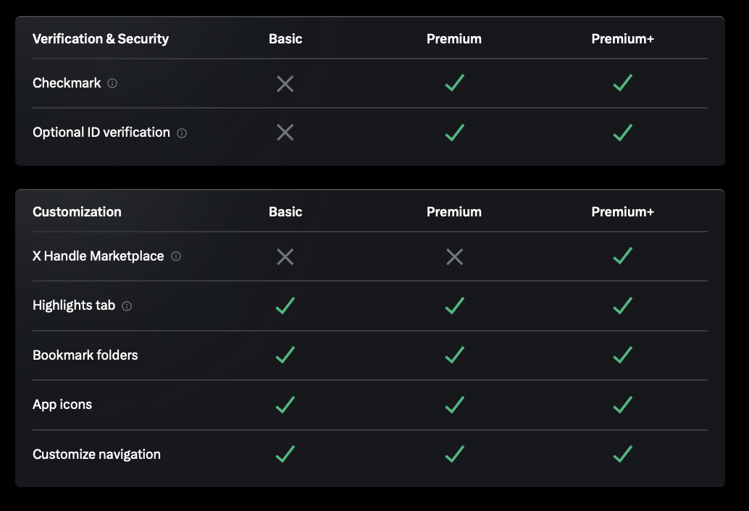The image size is (749, 511).
Task: Select the Basic column header in Customization table
Action: coord(285,212)
